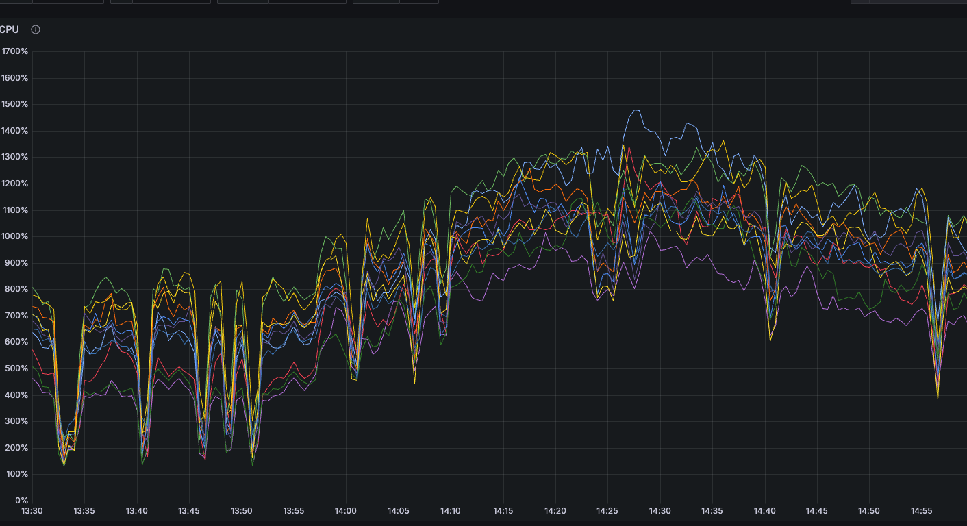The image size is (967, 526).
Task: Select the 14:30 tick on time axis
Action: (660, 511)
